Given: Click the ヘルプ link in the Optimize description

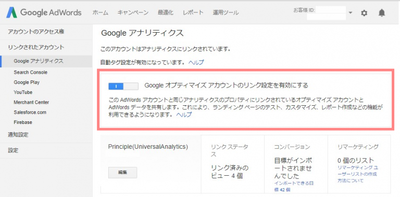Looking at the screenshot, I should 184,115.
